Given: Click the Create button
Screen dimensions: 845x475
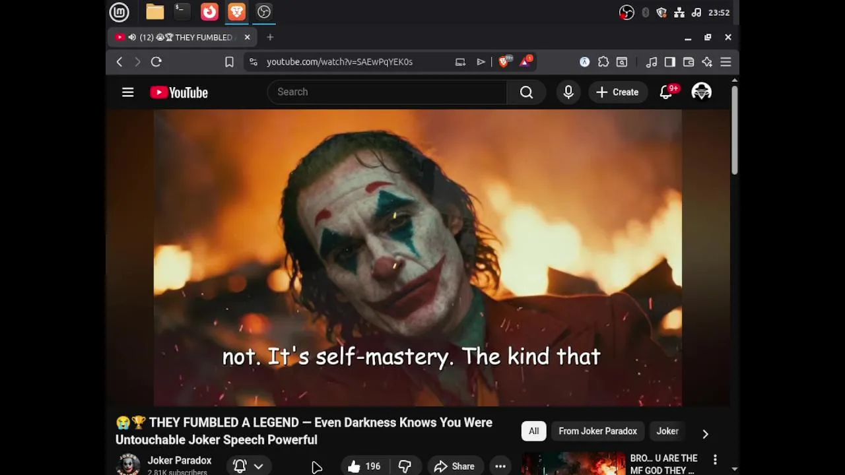Looking at the screenshot, I should [618, 92].
